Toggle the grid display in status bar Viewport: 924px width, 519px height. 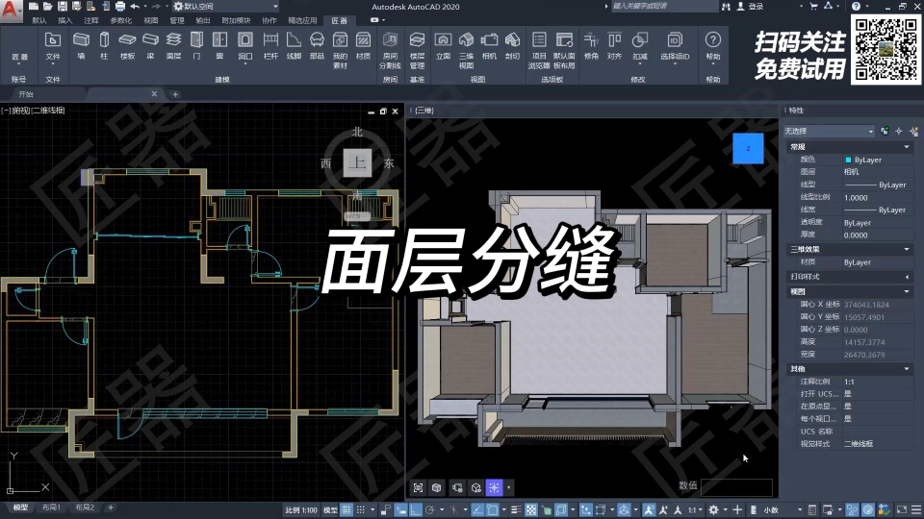(346, 509)
